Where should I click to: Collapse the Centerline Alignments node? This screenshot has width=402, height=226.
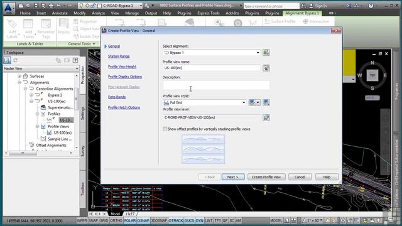25,89
